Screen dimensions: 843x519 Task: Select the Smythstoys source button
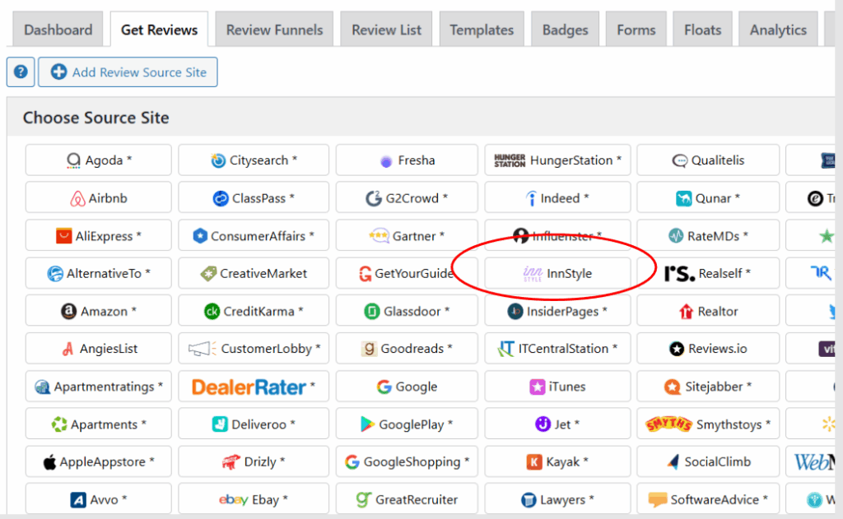[708, 424]
